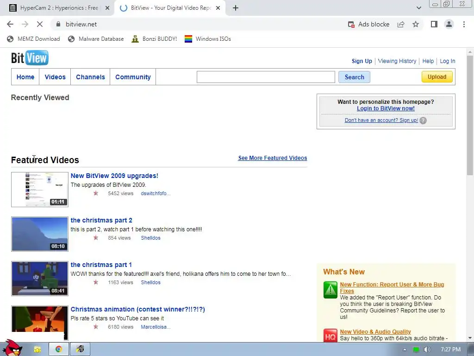Screen dimensions: 474x356
Task: Click the share page icon in address bar
Action: (401, 24)
